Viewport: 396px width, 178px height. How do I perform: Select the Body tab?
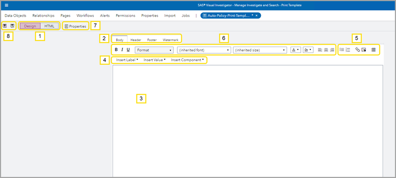120,40
